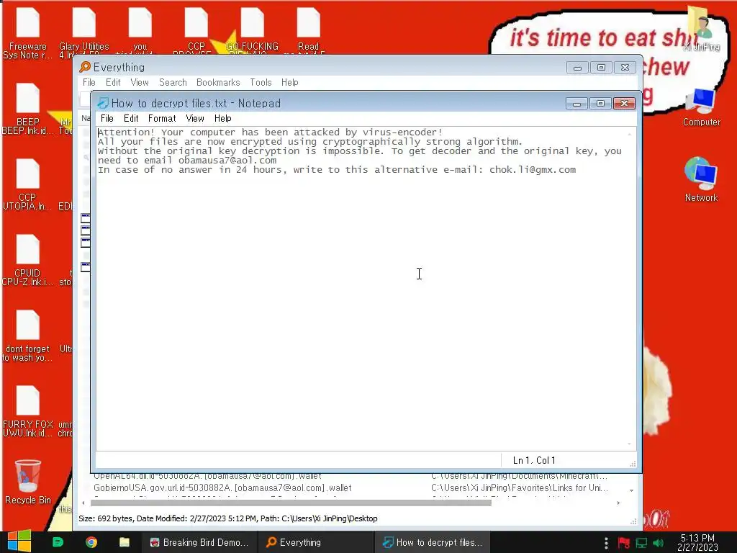Open the green app pinned on taskbar

click(58, 542)
